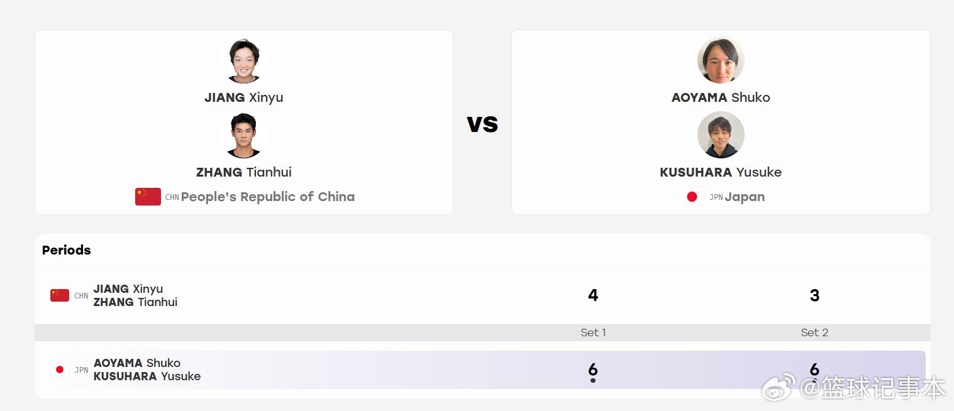Open KUSUHARA Yusuke name in top card

point(721,172)
